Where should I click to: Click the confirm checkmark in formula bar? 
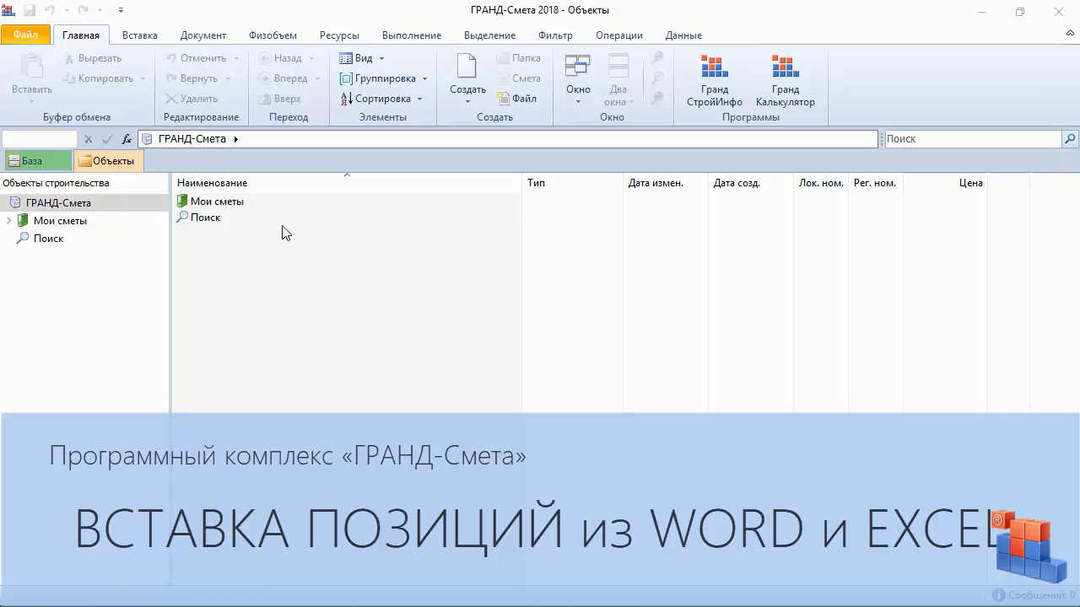[x=107, y=139]
